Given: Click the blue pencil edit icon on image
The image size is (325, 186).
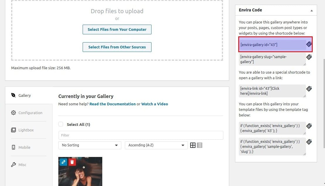Looking at the screenshot, I should pyautogui.click(x=63, y=162).
